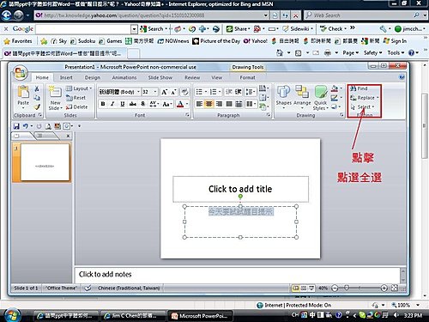Align text left
Image resolution: width=429 pixels, height=322 pixels.
click(199, 104)
